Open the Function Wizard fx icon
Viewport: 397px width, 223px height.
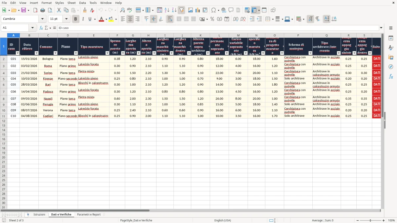[x=41, y=28]
